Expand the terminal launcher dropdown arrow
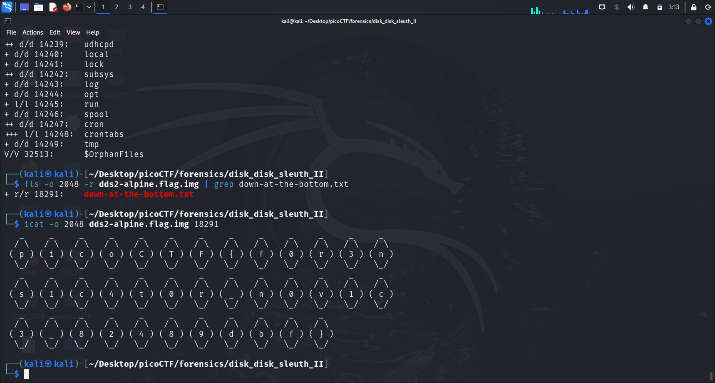 tap(89, 7)
